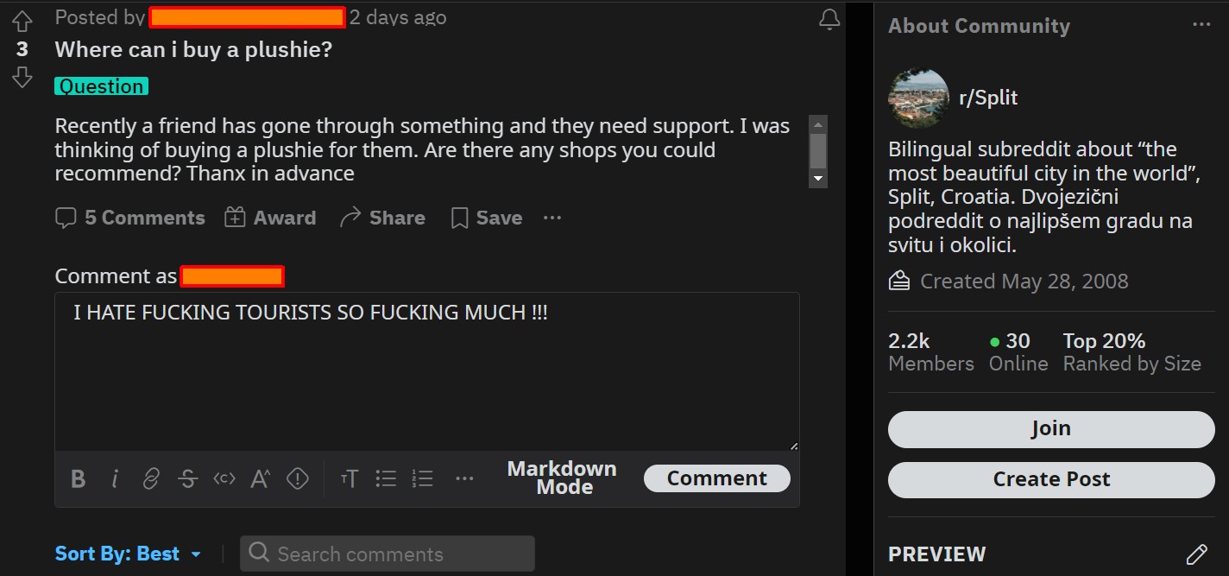
Task: Click the Search comments field
Action: [388, 554]
